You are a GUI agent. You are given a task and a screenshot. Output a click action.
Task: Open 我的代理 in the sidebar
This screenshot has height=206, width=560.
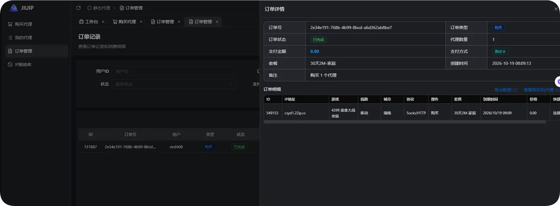click(23, 38)
